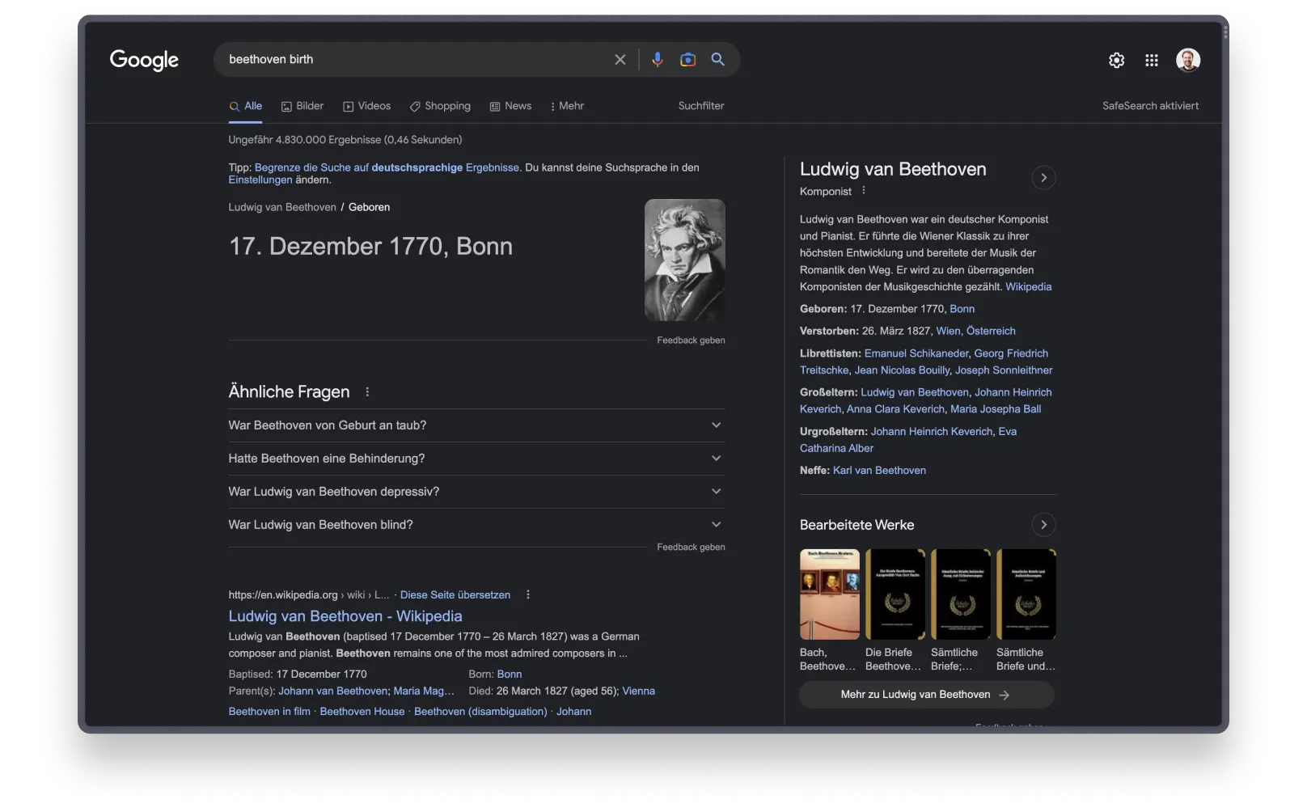1307x812 pixels.
Task: Open 'Sämtliche Briefe und...' book cover
Action: [x=1026, y=594]
